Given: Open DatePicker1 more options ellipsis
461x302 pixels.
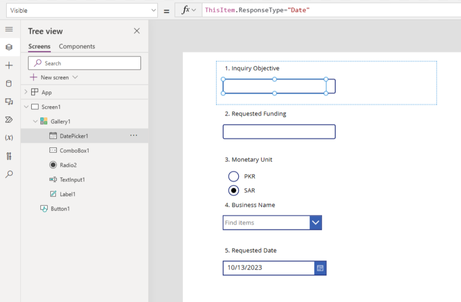Looking at the screenshot, I should (x=133, y=136).
